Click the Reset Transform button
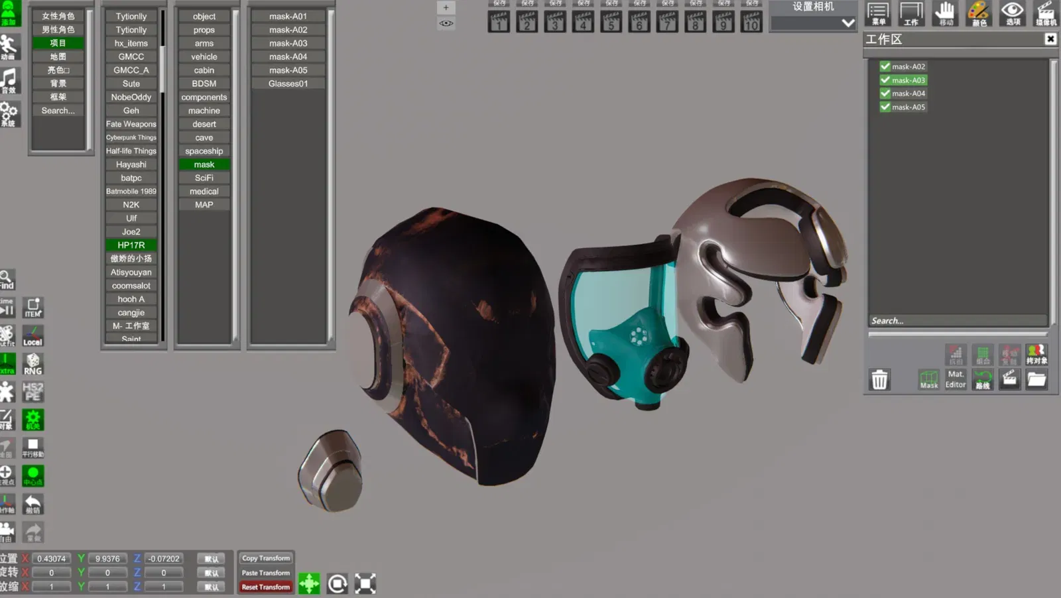 pyautogui.click(x=266, y=587)
